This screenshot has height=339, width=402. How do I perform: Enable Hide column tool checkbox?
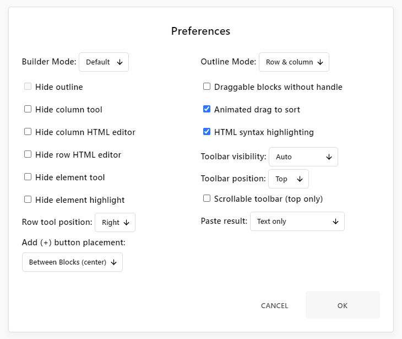[28, 109]
